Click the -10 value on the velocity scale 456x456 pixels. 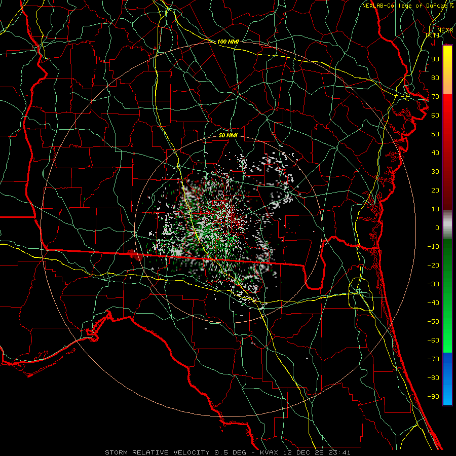(x=433, y=247)
